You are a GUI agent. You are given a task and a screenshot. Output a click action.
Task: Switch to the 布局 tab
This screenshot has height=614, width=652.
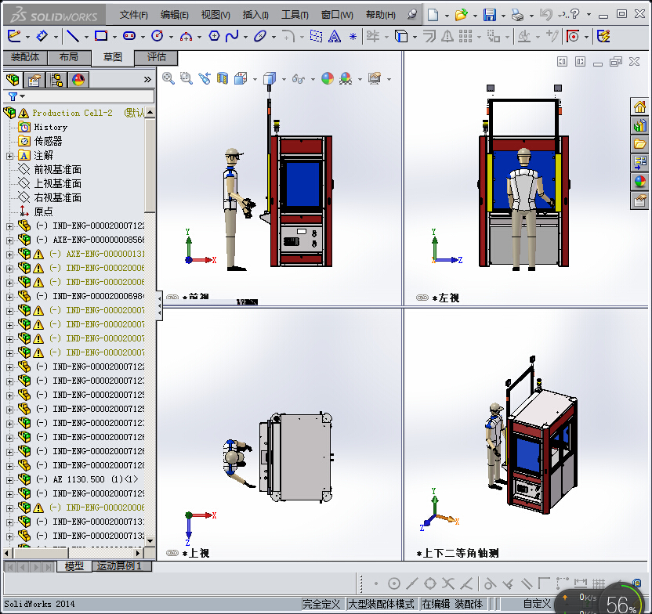(69, 57)
